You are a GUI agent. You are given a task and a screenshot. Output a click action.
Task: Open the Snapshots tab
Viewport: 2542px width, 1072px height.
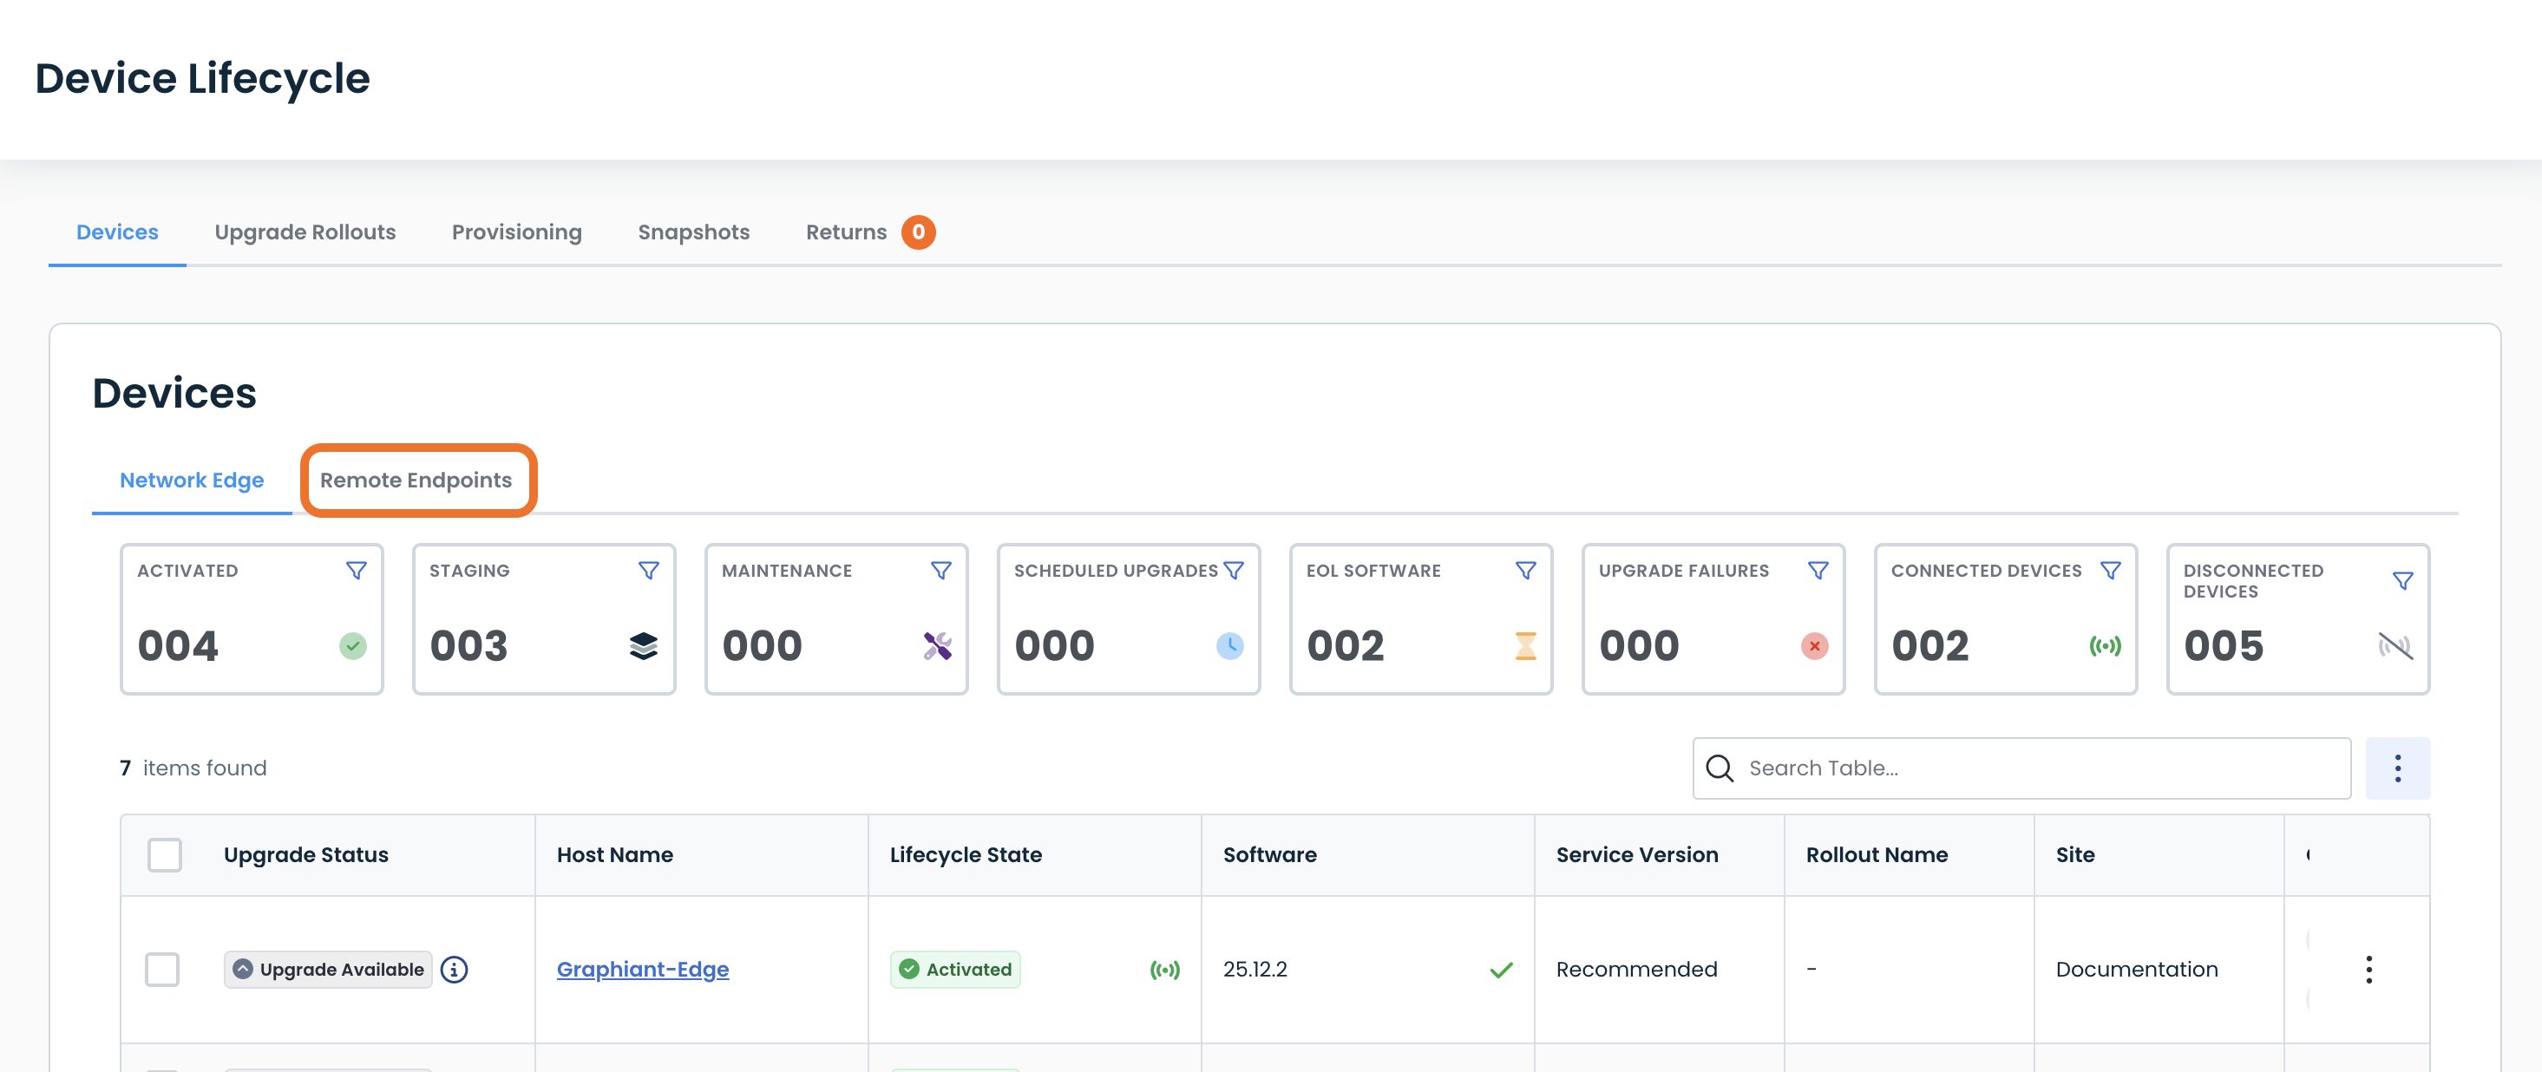[694, 232]
